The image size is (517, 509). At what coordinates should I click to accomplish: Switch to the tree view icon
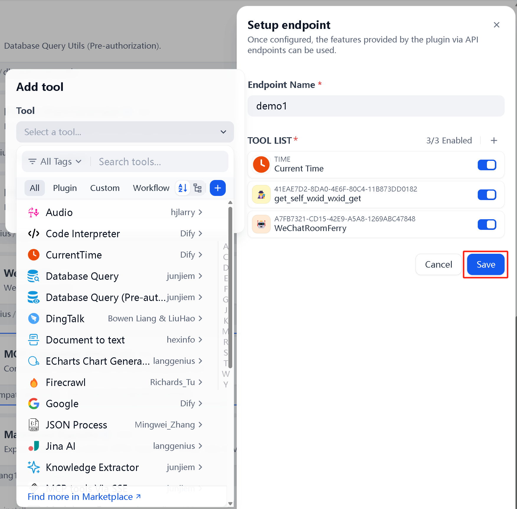(197, 188)
